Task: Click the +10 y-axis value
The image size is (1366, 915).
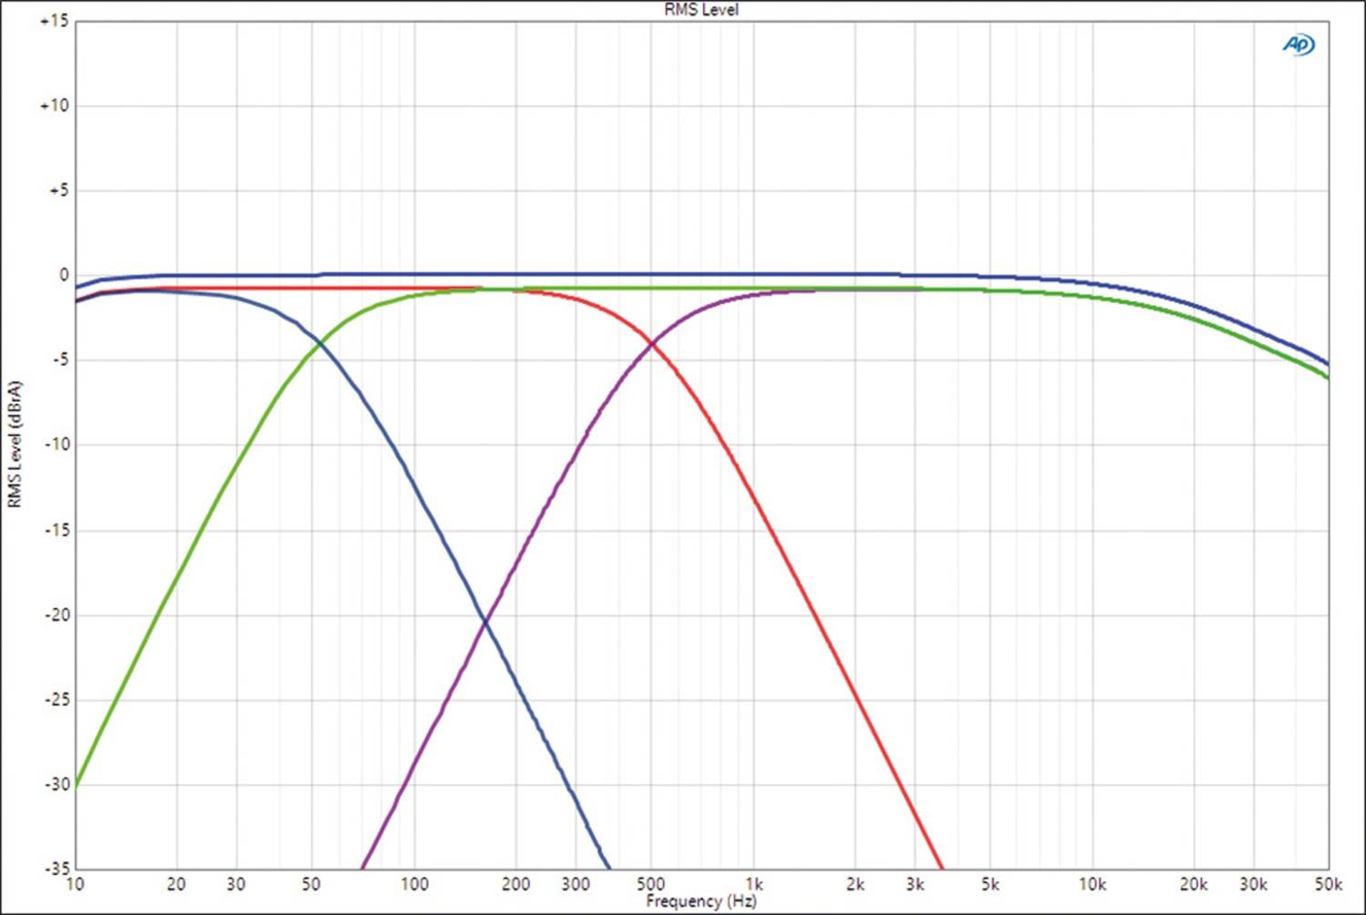Action: click(x=53, y=106)
